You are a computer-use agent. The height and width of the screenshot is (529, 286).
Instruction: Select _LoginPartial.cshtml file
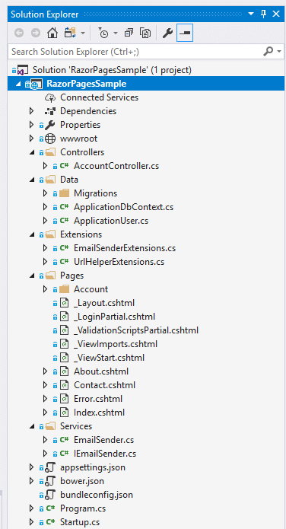click(114, 317)
